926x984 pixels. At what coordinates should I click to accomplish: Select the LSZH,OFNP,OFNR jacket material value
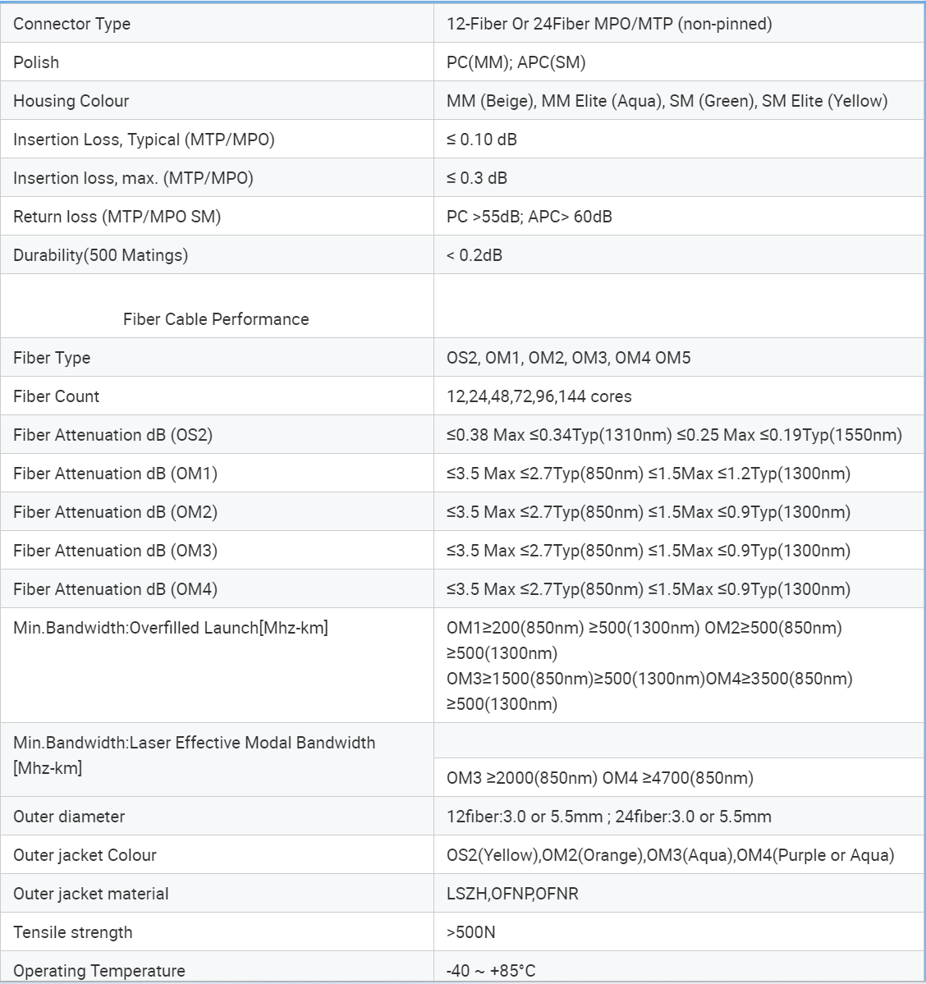coord(512,894)
